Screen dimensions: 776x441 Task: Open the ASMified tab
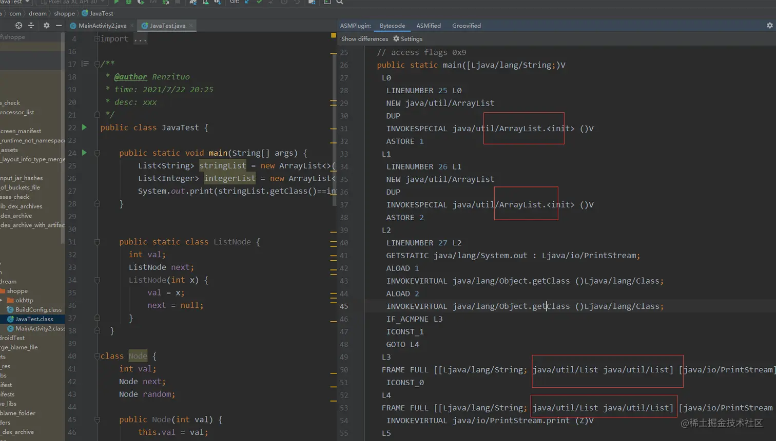tap(429, 26)
